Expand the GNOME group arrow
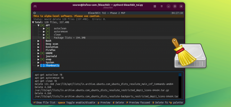The image size is (231, 107). pyautogui.click(x=38, y=53)
